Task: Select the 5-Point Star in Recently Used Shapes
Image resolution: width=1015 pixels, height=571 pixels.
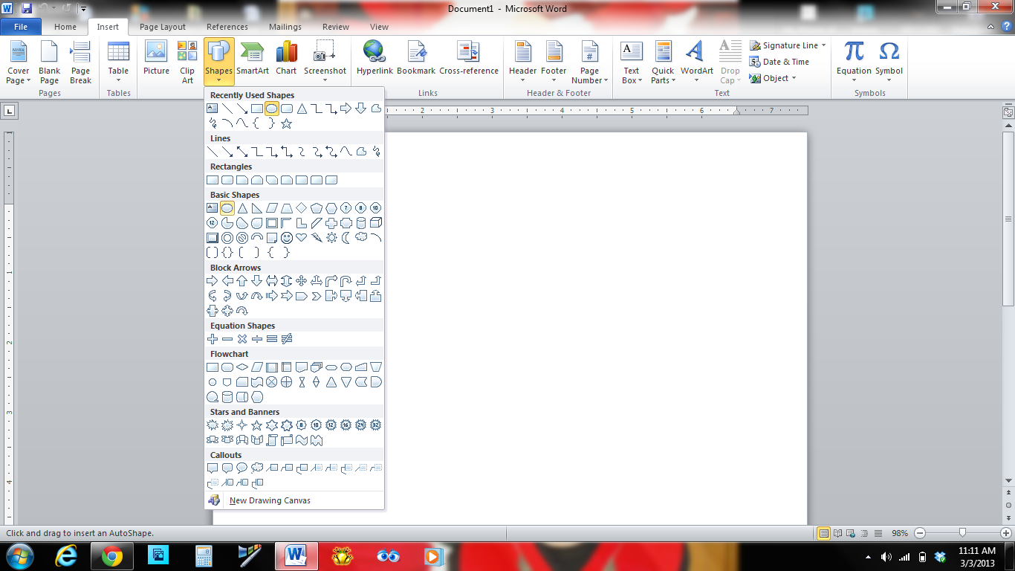Action: [287, 123]
